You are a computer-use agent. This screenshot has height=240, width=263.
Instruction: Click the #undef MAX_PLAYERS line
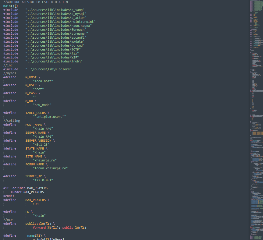(x=27, y=192)
